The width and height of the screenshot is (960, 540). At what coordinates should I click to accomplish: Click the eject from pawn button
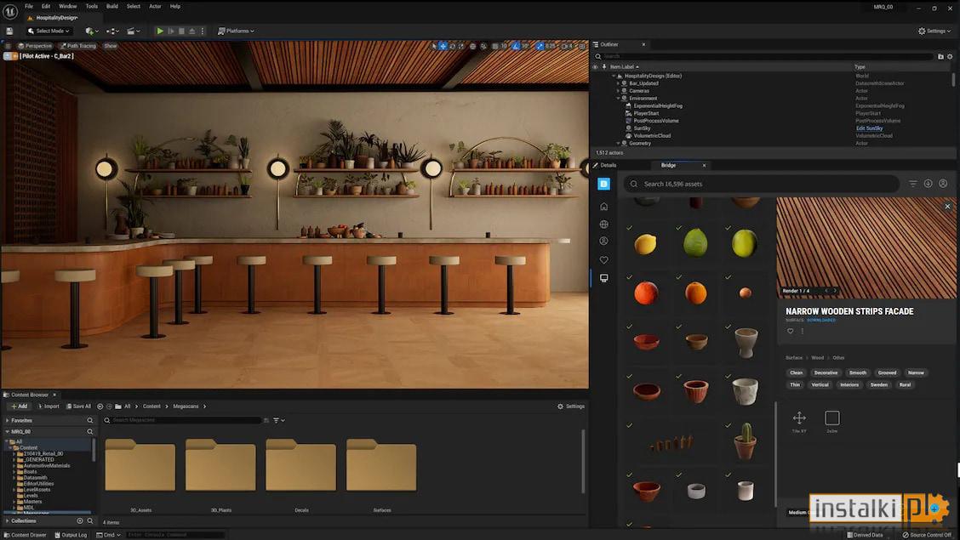192,31
